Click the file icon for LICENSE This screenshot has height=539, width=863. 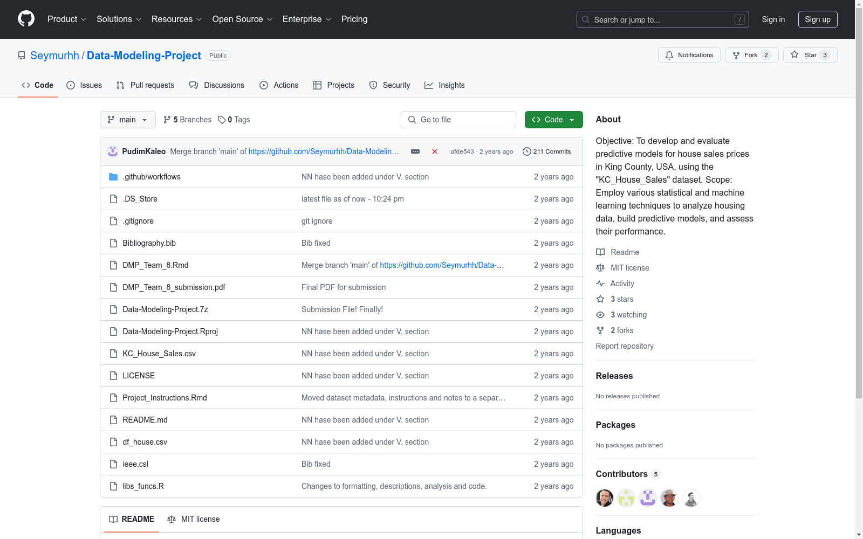113,376
